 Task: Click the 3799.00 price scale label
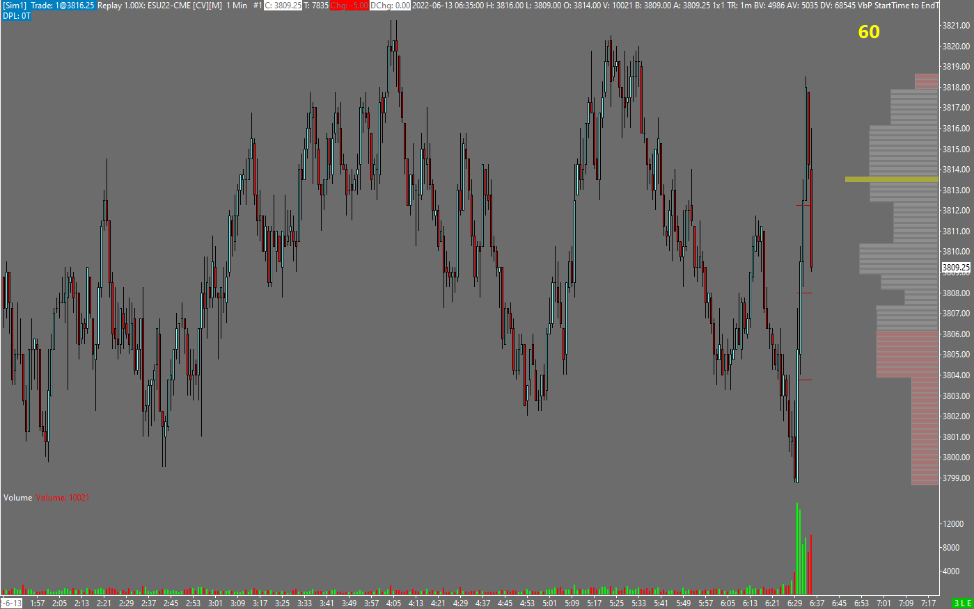[x=956, y=478]
